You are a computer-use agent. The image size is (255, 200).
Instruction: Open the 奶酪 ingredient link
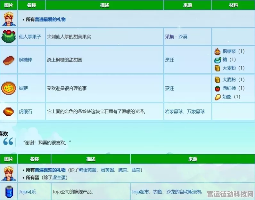point(227,97)
